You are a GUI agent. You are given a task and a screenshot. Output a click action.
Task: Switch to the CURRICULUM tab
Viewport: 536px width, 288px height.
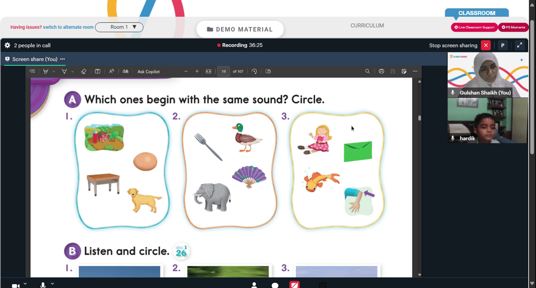(x=367, y=26)
